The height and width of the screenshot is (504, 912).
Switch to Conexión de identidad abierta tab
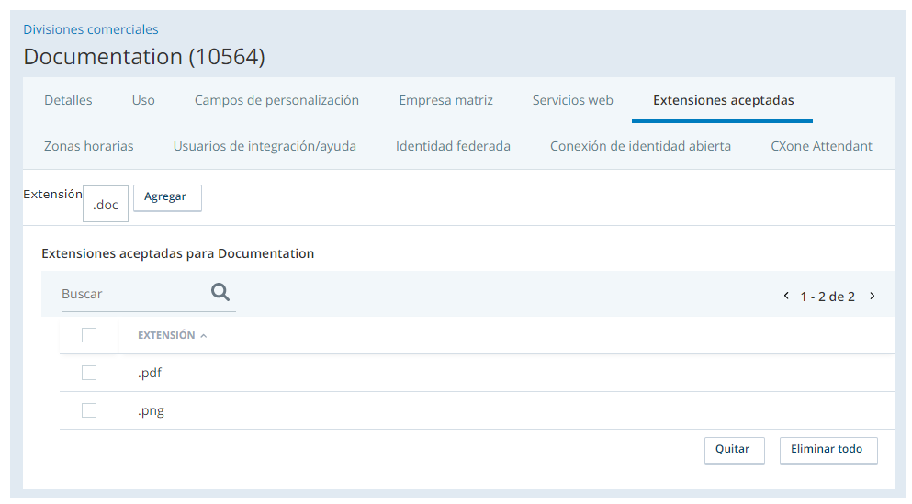pos(640,146)
